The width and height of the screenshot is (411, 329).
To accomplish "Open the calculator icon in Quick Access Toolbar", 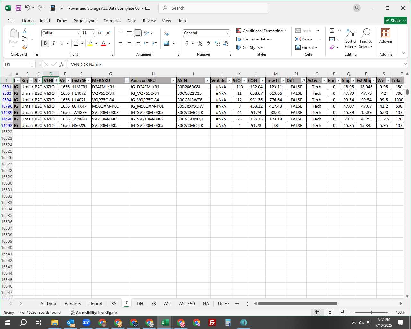I will click(53, 8).
